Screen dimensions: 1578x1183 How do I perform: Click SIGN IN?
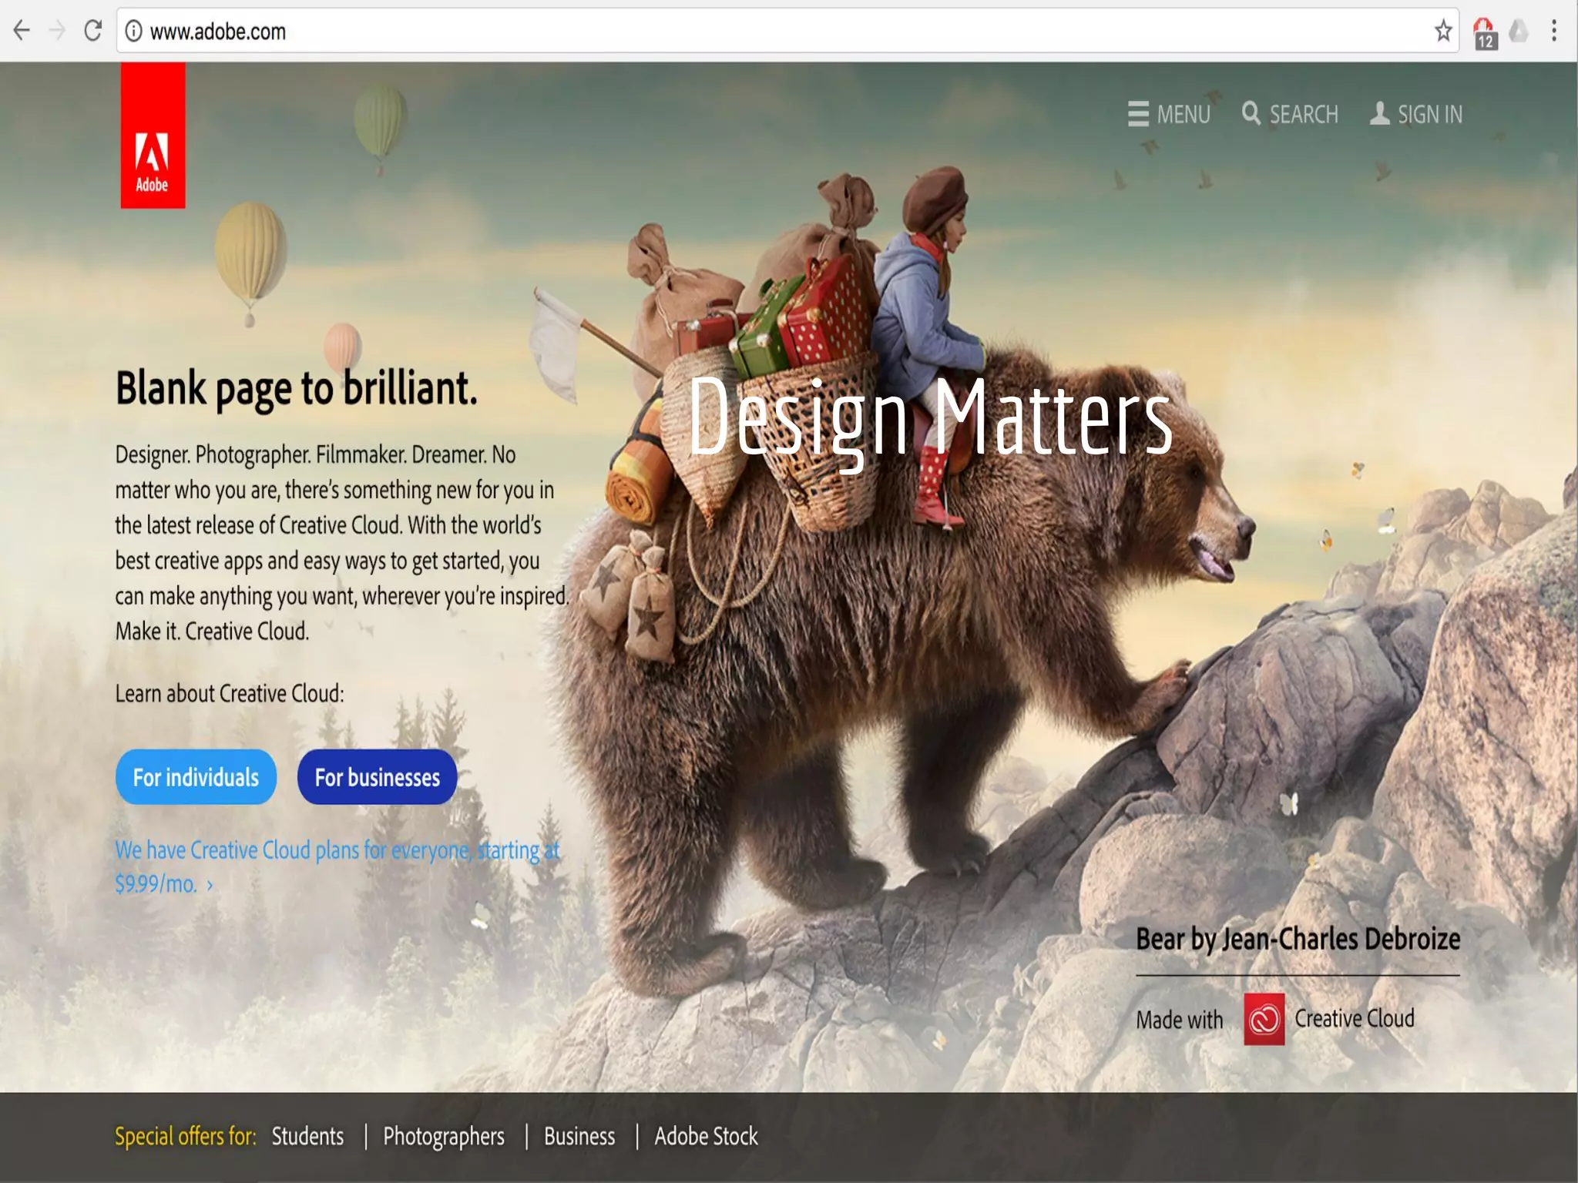coord(1415,114)
